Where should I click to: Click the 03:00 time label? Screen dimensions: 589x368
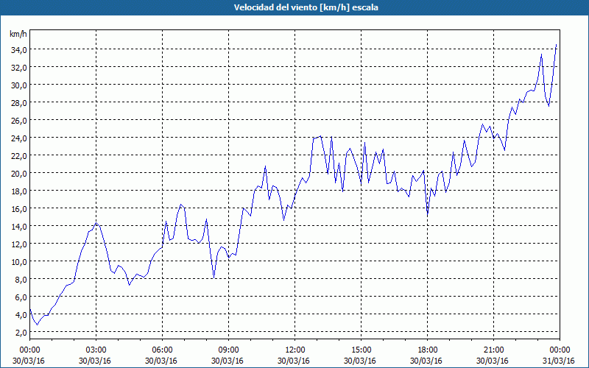(x=96, y=350)
